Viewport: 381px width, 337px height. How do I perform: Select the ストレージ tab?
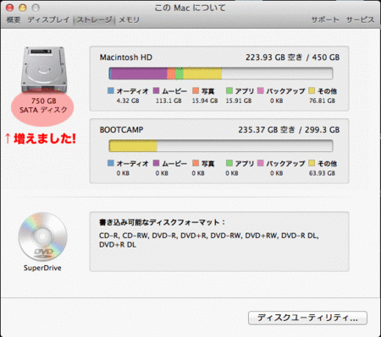pos(94,19)
